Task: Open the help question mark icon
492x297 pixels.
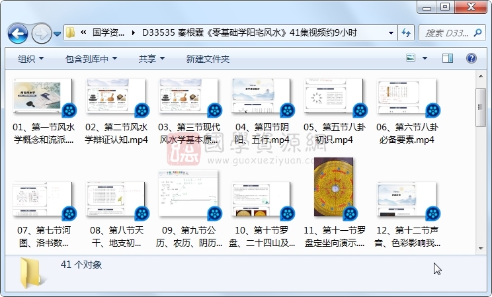Action: (x=471, y=58)
